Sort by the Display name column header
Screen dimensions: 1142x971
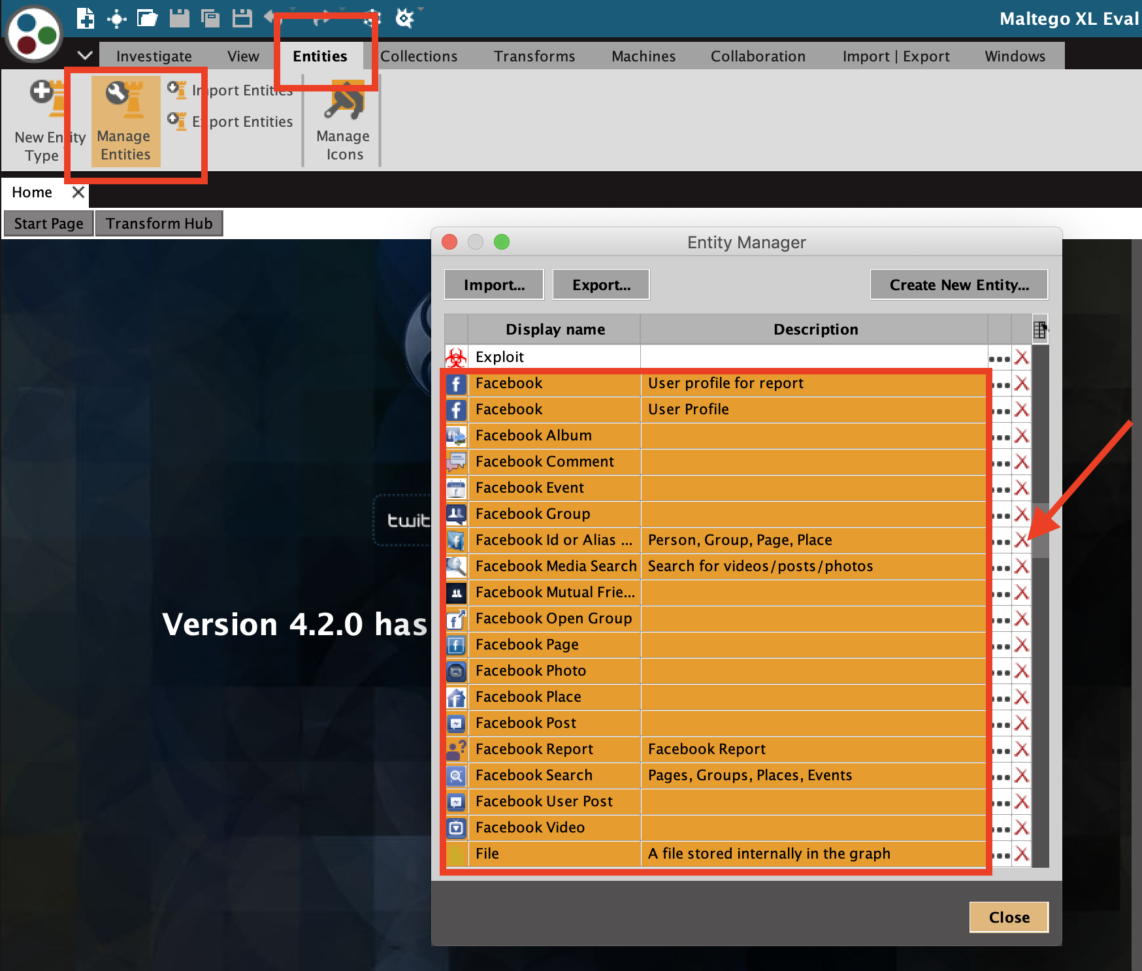[555, 330]
